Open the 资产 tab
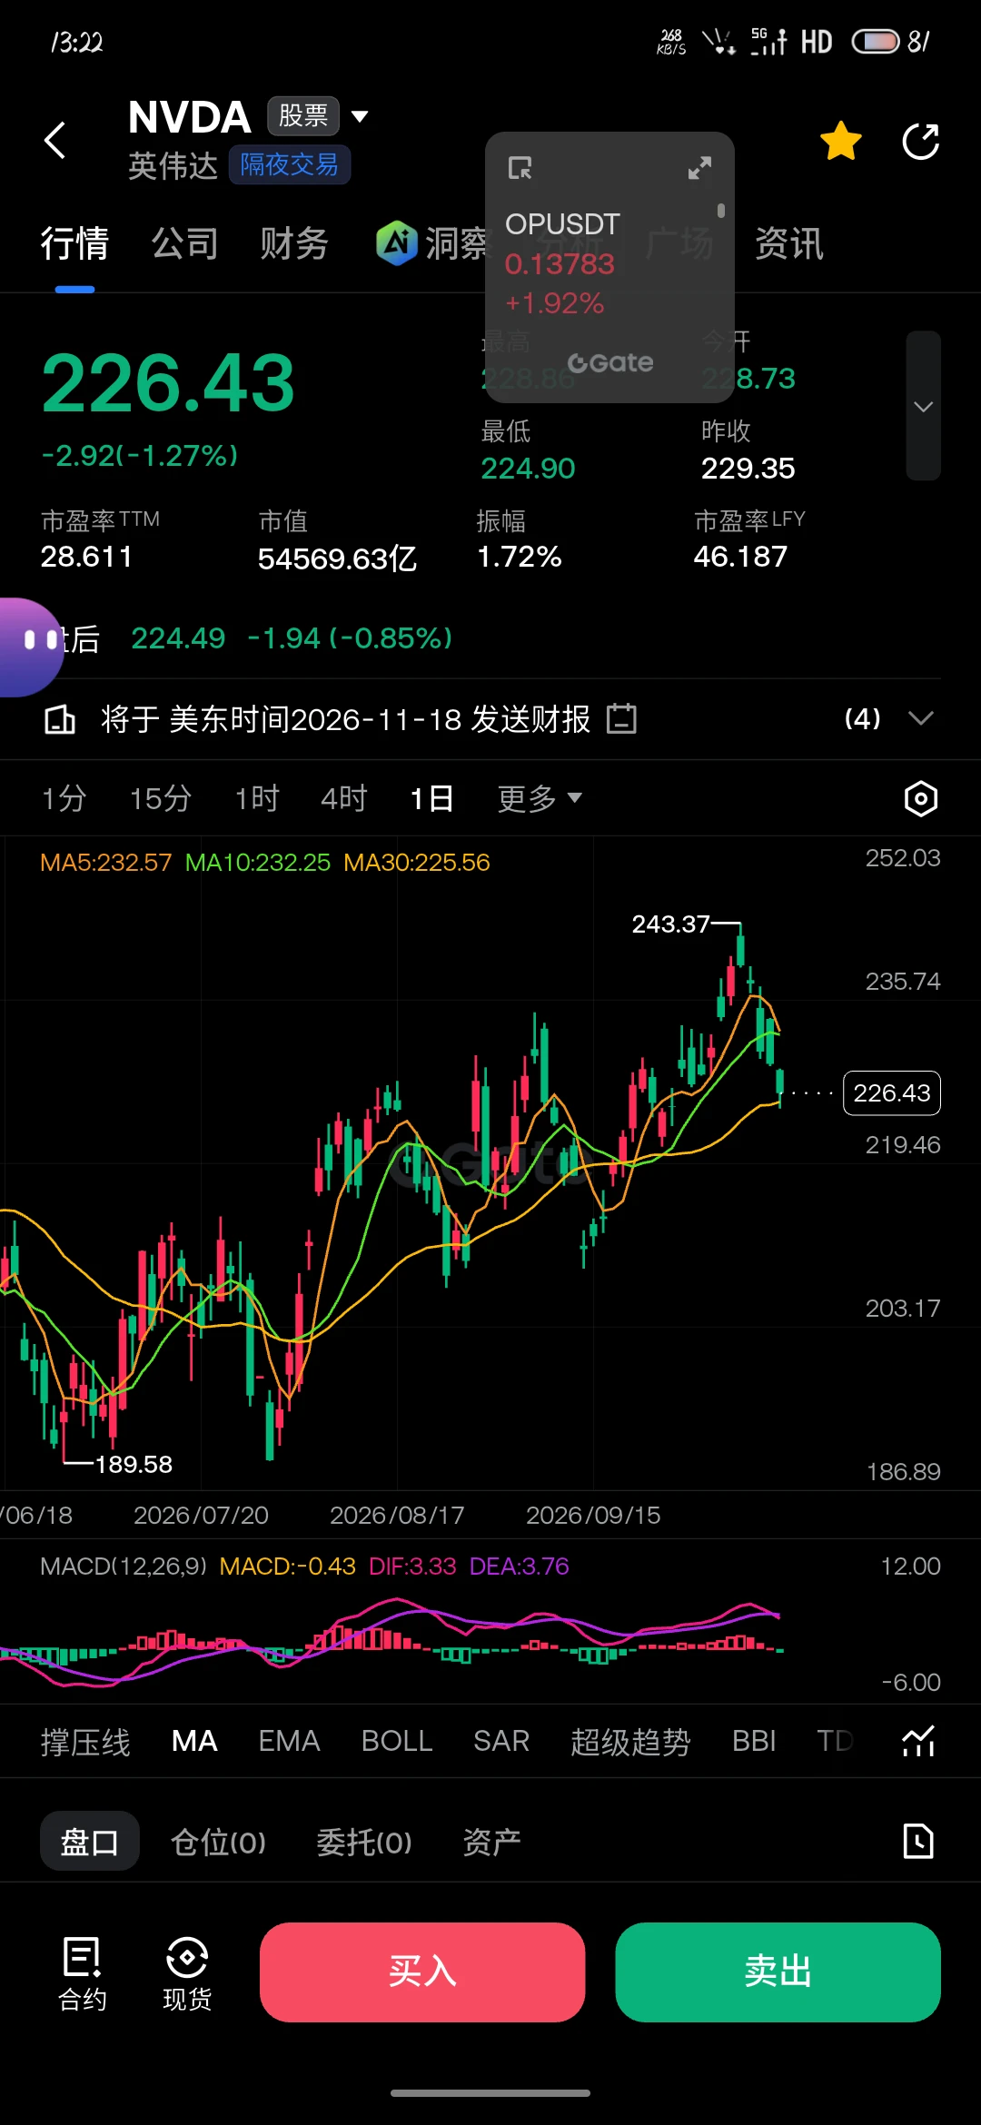The width and height of the screenshot is (981, 2125). click(491, 1842)
